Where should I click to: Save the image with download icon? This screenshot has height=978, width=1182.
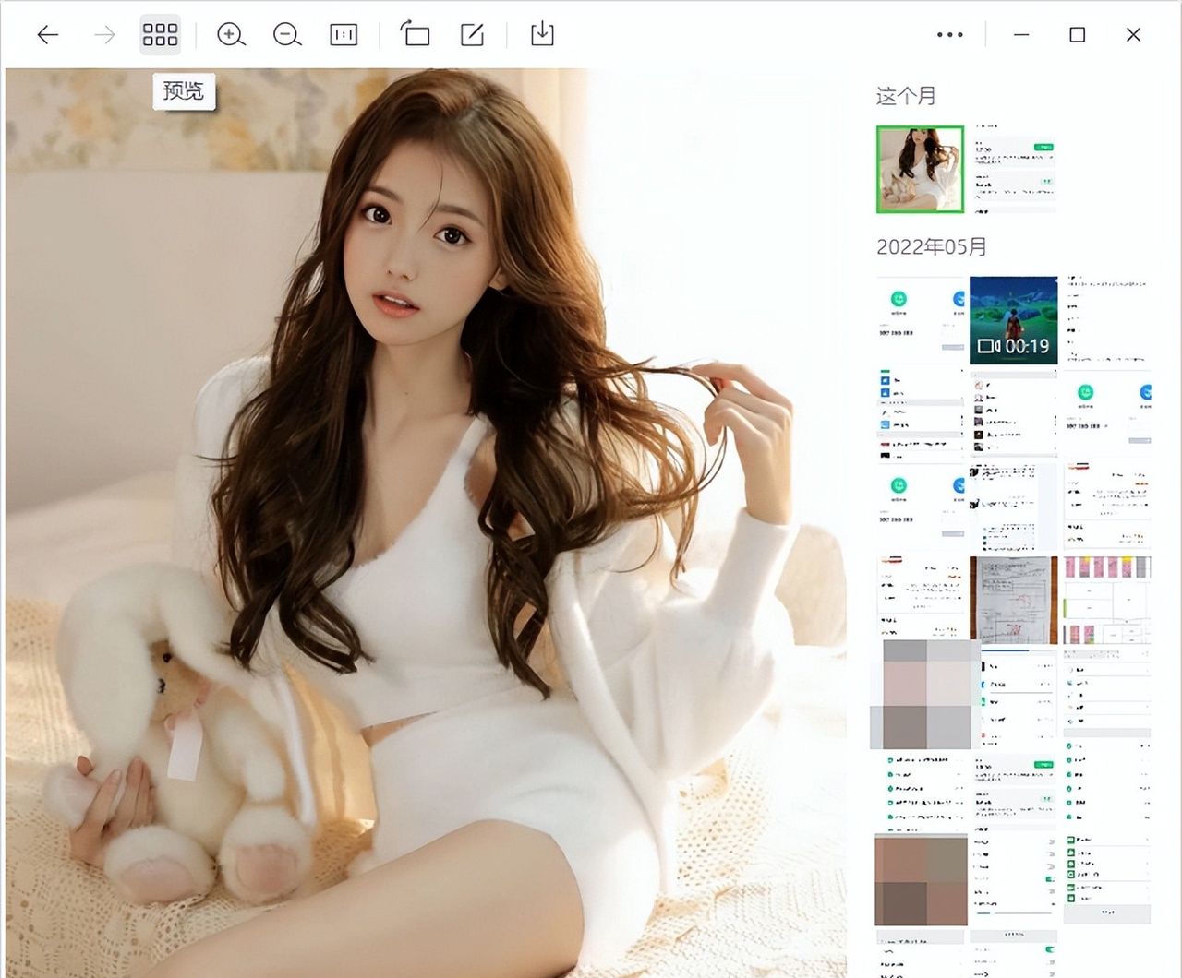[542, 34]
